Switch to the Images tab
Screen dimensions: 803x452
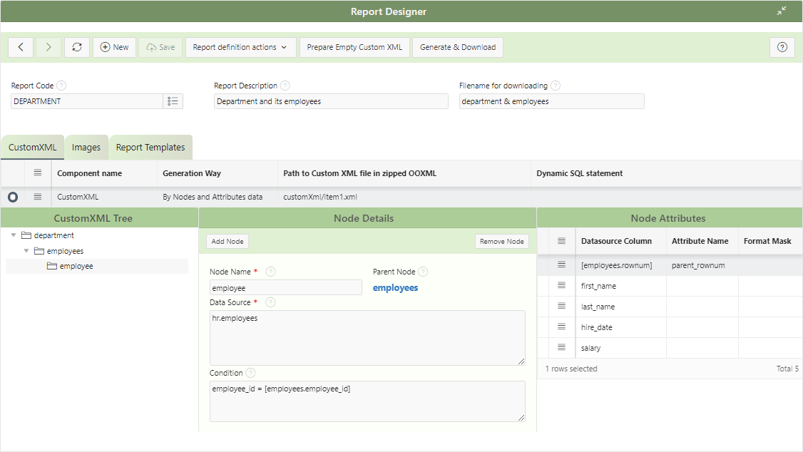[x=86, y=148]
